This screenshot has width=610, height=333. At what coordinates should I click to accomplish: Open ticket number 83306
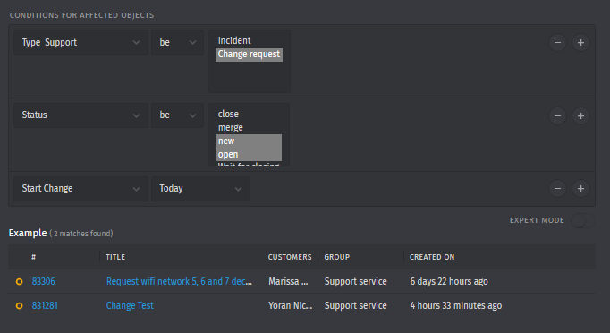click(x=43, y=281)
